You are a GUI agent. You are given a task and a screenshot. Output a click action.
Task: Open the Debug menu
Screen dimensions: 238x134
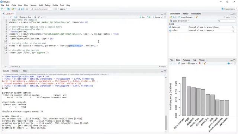click(x=48, y=5)
